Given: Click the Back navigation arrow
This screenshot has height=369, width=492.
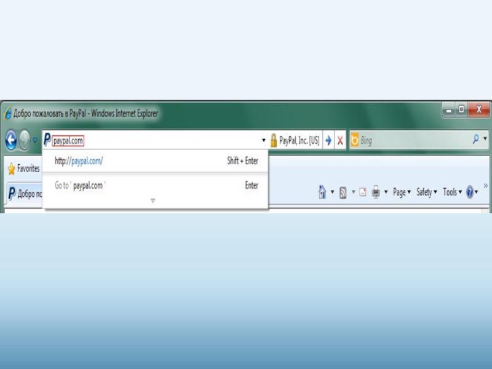Looking at the screenshot, I should pos(11,140).
